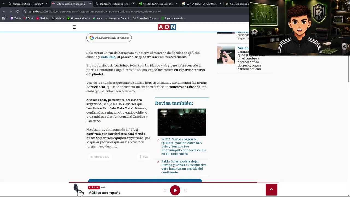350x197 pixels.
Task: Open the Espacio de trabajo bookmark
Action: pos(173,18)
